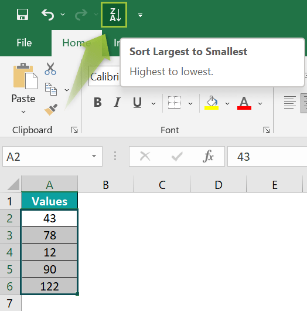The height and width of the screenshot is (311, 307).
Task: Open the Clipboard dialog launcher
Action: click(74, 130)
